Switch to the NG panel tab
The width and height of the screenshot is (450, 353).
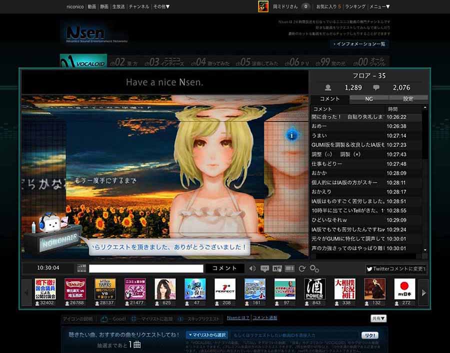(369, 99)
